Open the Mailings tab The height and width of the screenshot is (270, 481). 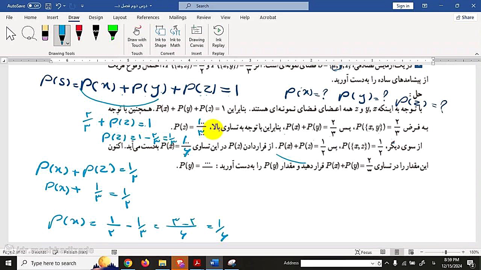[x=178, y=17]
